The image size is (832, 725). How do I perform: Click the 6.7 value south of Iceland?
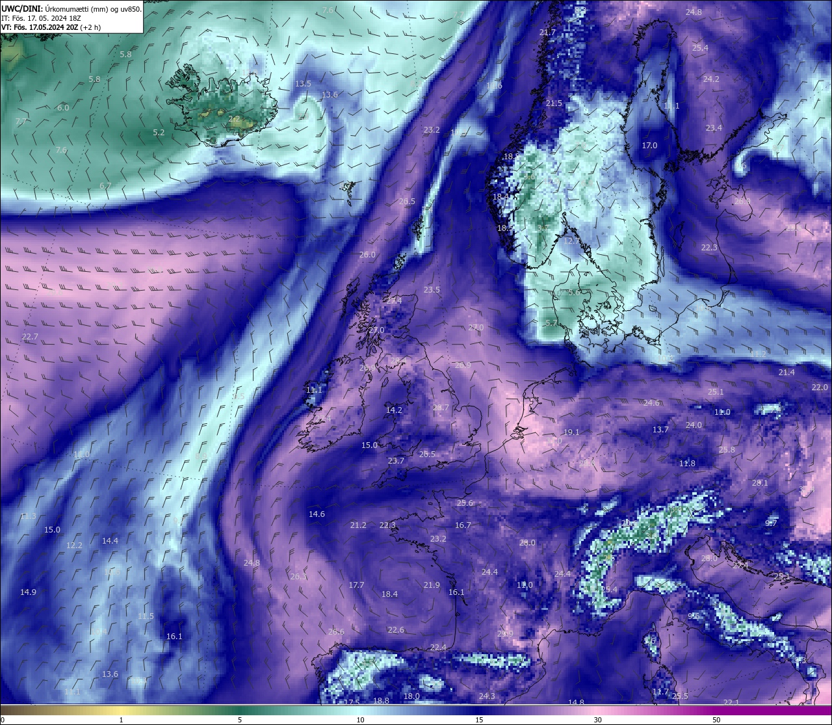105,186
